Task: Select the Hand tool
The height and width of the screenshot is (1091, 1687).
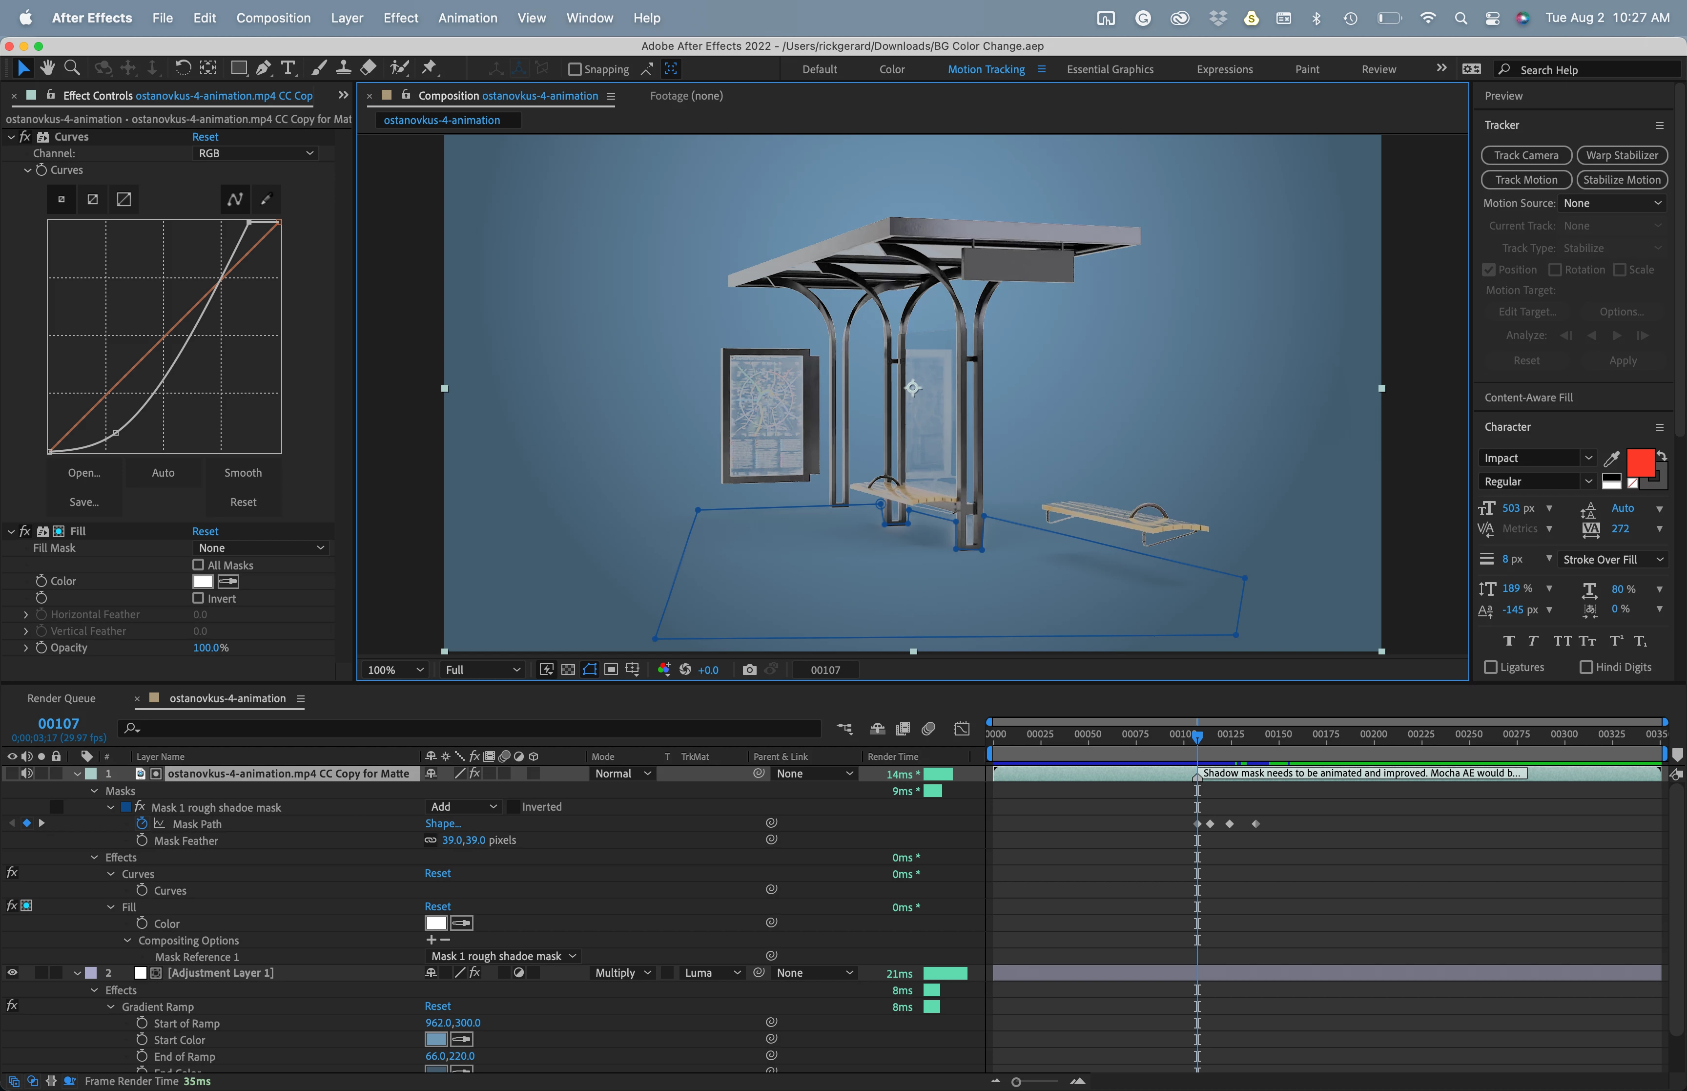Action: tap(47, 68)
